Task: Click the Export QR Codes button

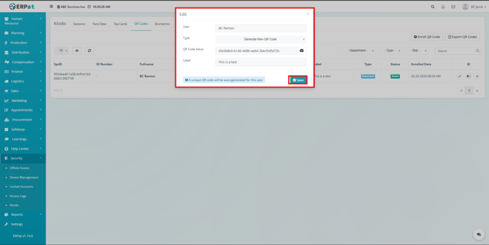Action: pyautogui.click(x=463, y=37)
